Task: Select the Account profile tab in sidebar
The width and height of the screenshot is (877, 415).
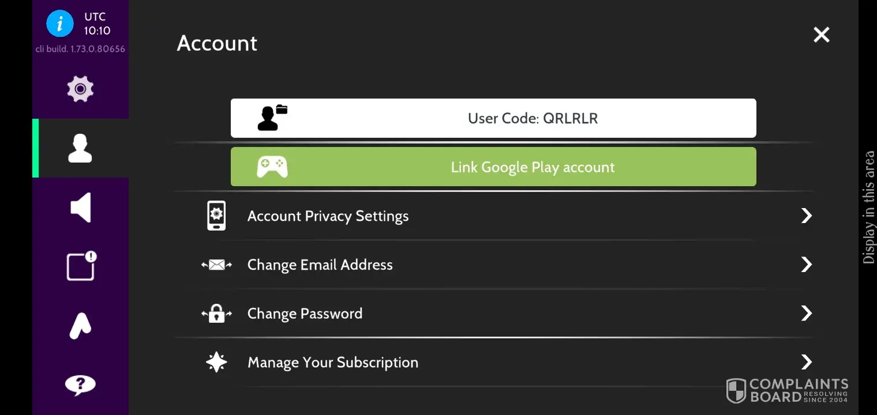Action: pyautogui.click(x=80, y=149)
